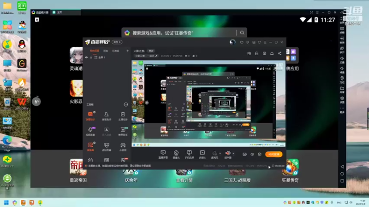Open the video co-stream tool (视频连麦)
Image resolution: width=369 pixels, height=207 pixels.
(x=90, y=132)
